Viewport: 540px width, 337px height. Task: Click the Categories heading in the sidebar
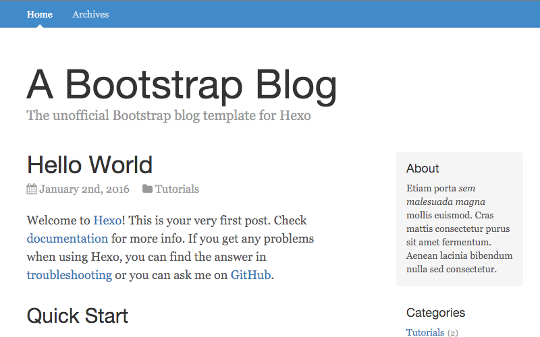(x=435, y=313)
